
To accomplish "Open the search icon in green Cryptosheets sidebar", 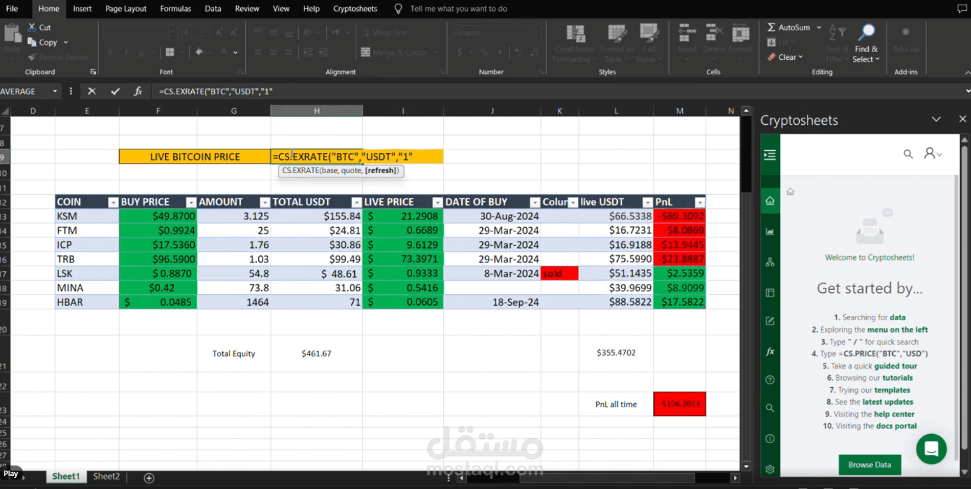I will click(x=770, y=408).
